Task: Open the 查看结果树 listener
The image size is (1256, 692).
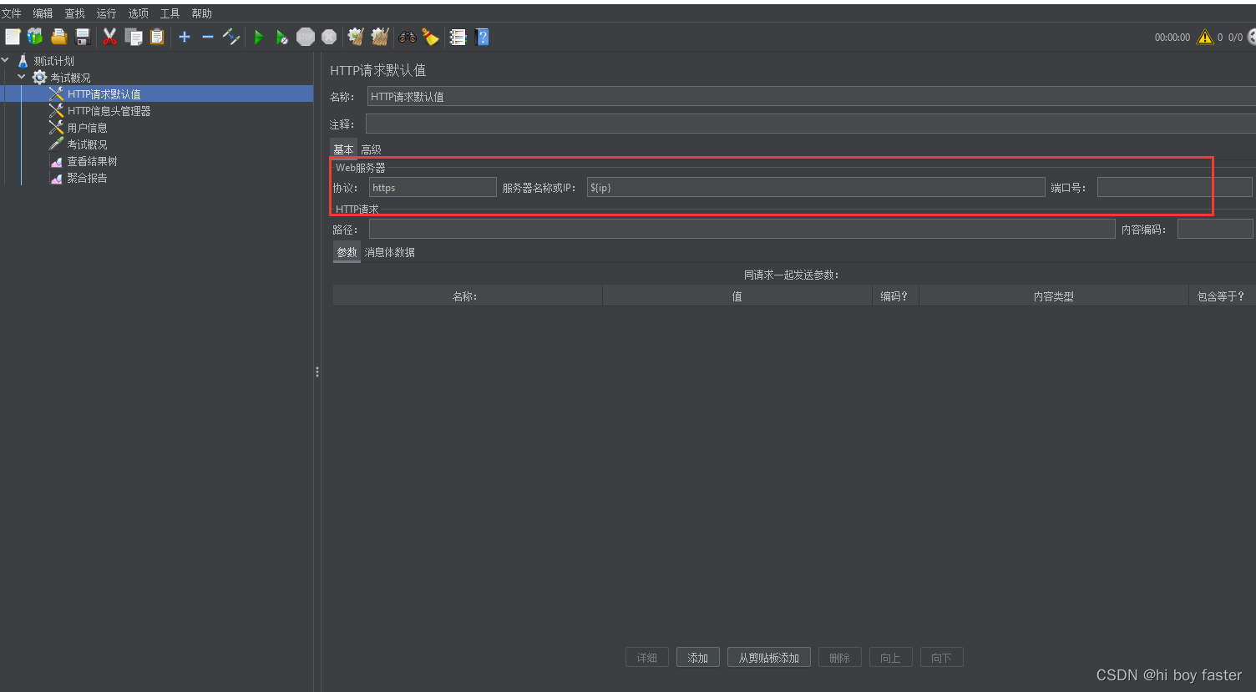Action: pyautogui.click(x=92, y=161)
